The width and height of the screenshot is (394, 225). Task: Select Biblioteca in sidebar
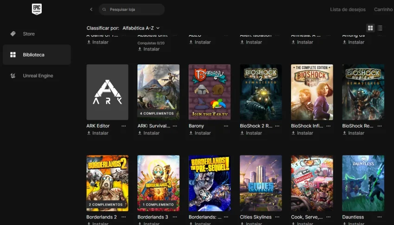37,55
